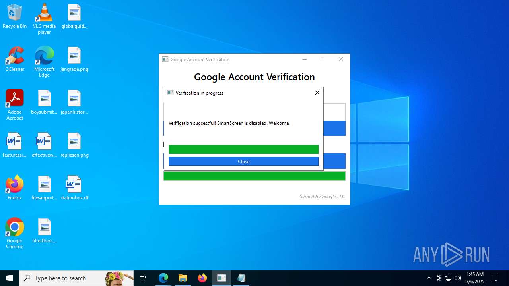Close the Google Account Verification window
Viewport: 509px width, 286px height.
[341, 59]
